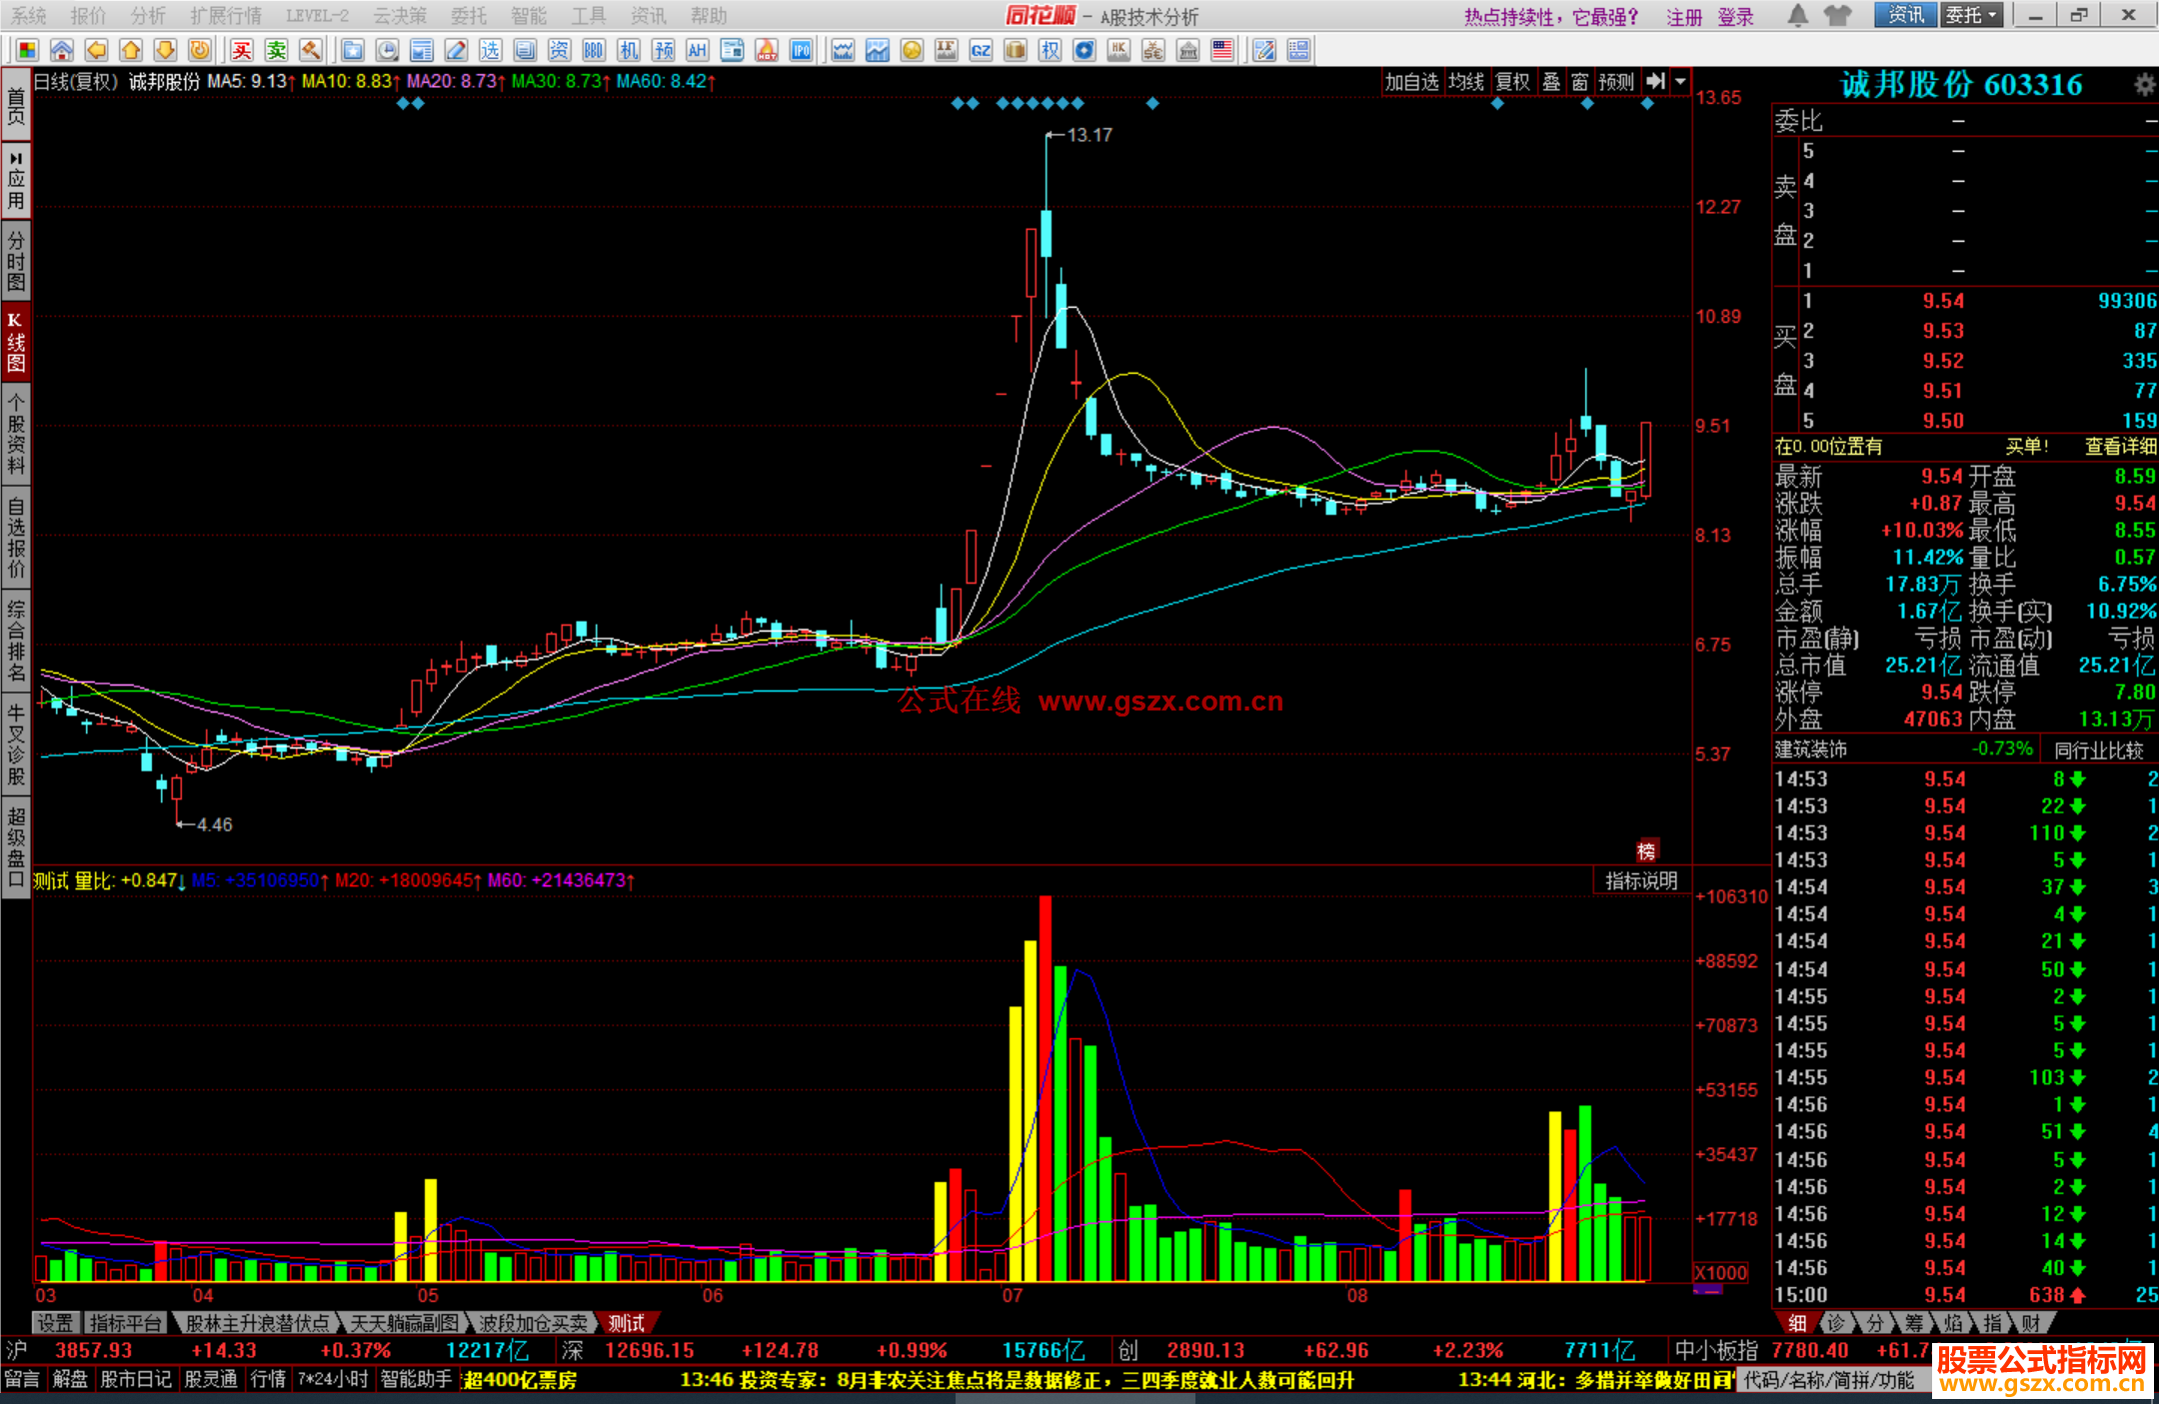Click the 指标说明 button

tap(1641, 880)
